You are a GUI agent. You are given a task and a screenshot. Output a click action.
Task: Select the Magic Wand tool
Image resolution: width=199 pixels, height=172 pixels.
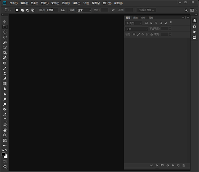5,42
